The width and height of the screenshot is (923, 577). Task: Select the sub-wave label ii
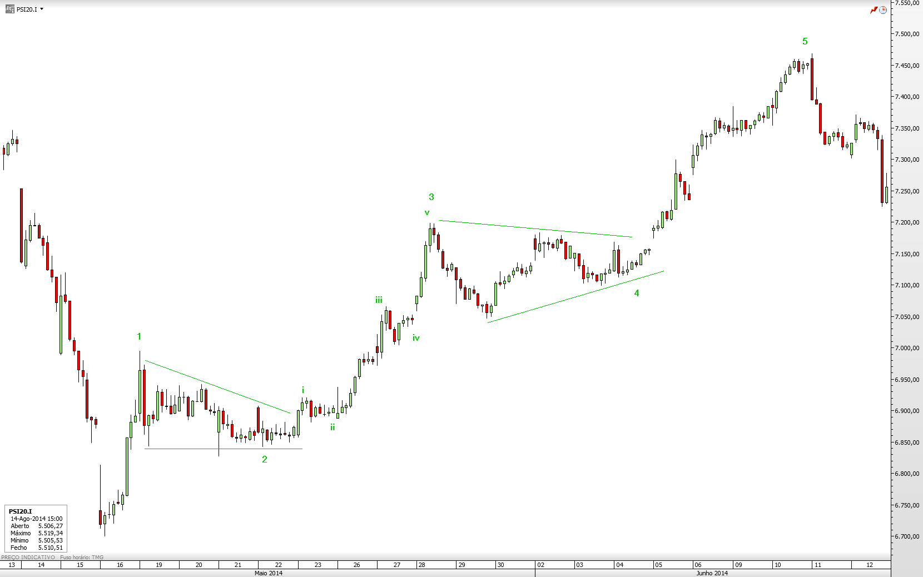point(333,427)
